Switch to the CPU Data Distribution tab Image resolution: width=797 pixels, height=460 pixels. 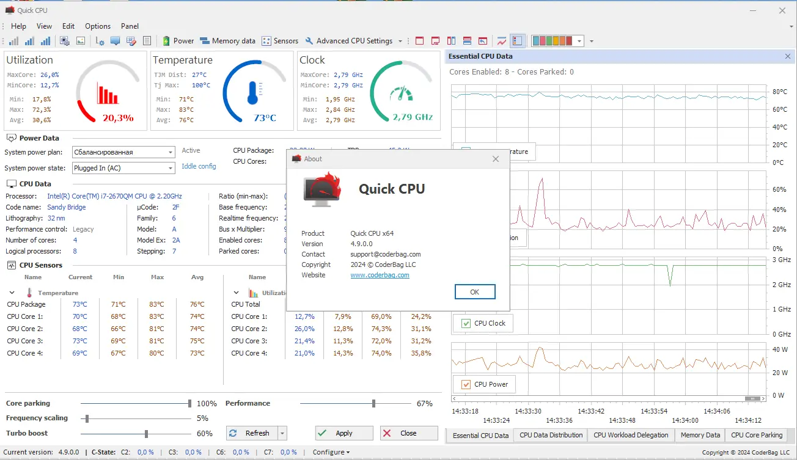pos(551,435)
